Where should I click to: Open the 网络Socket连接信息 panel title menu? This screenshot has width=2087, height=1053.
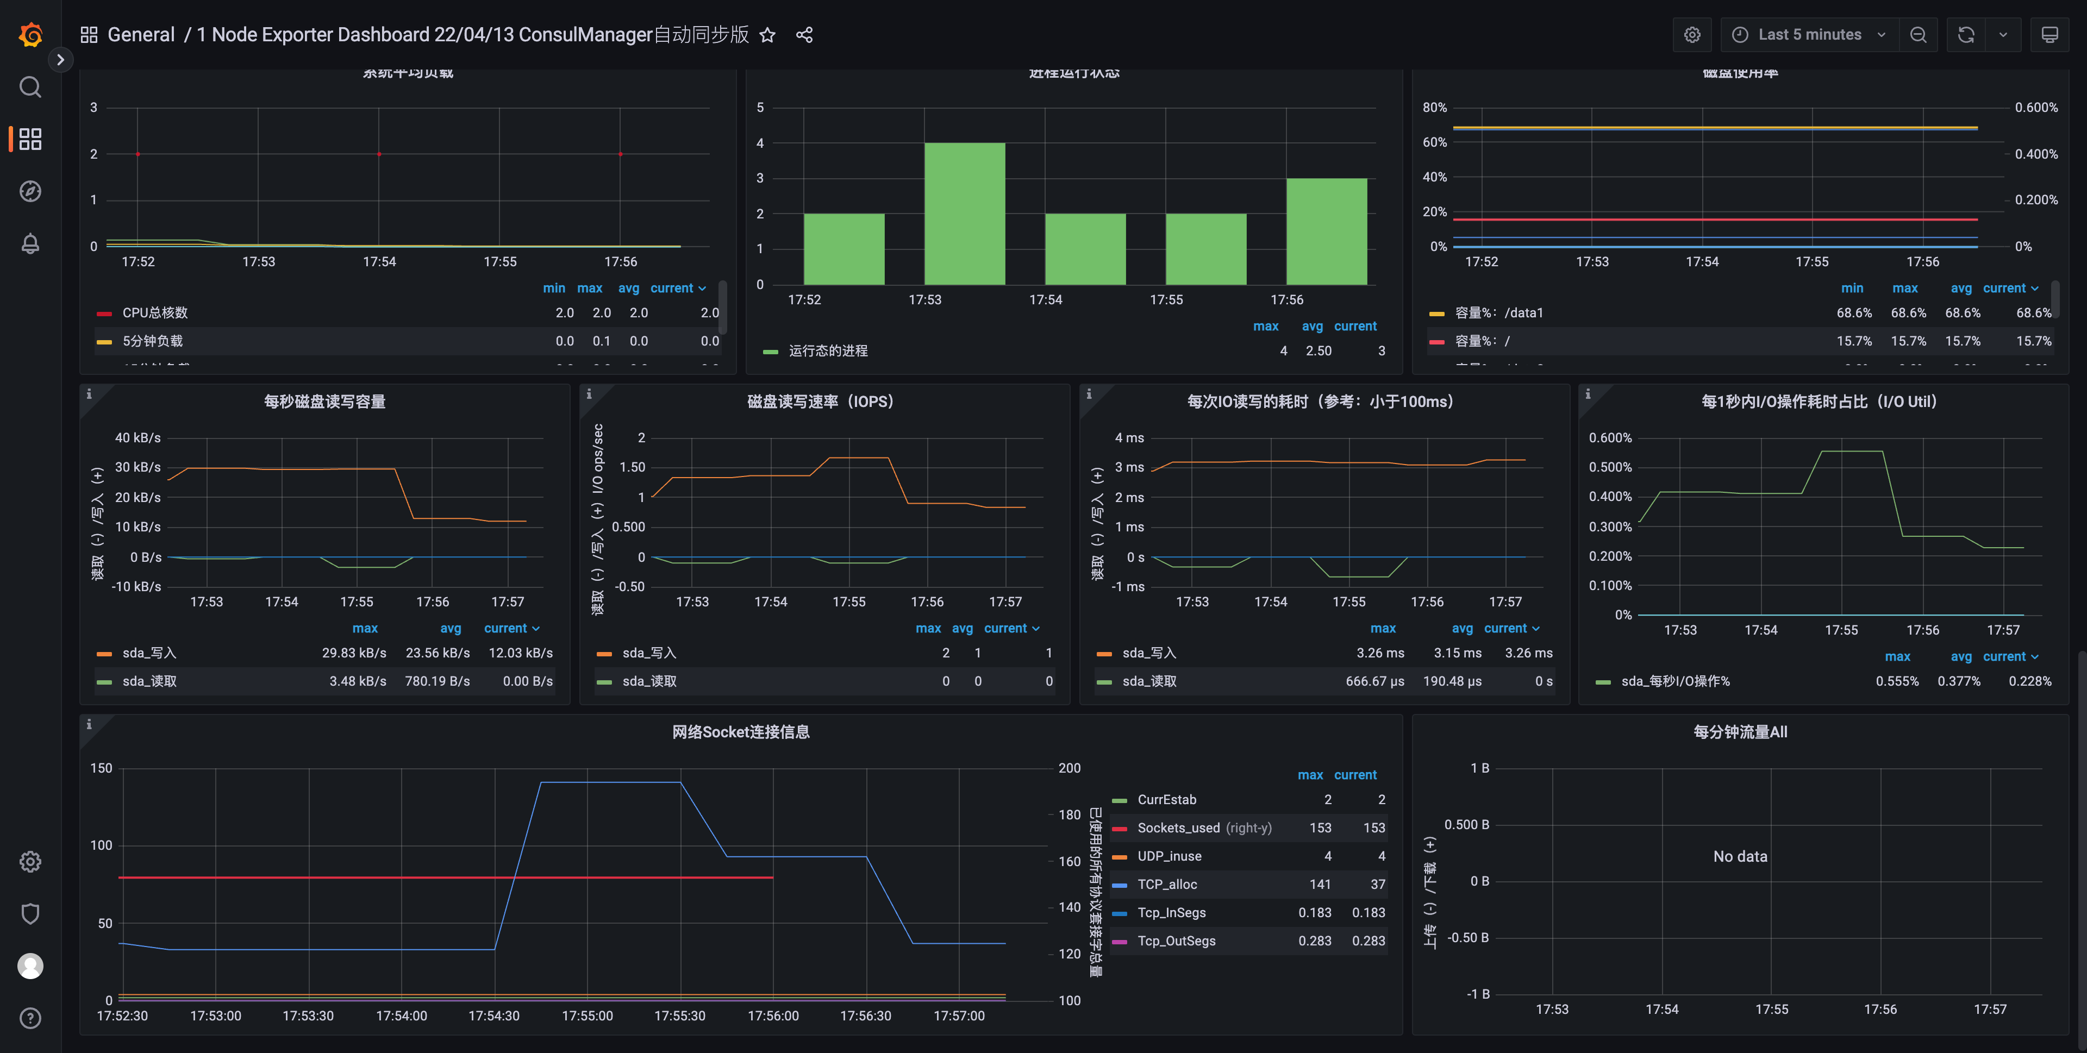point(740,732)
